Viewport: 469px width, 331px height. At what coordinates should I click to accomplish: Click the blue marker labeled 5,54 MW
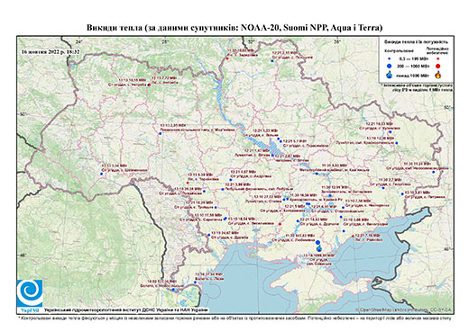(x=102, y=174)
